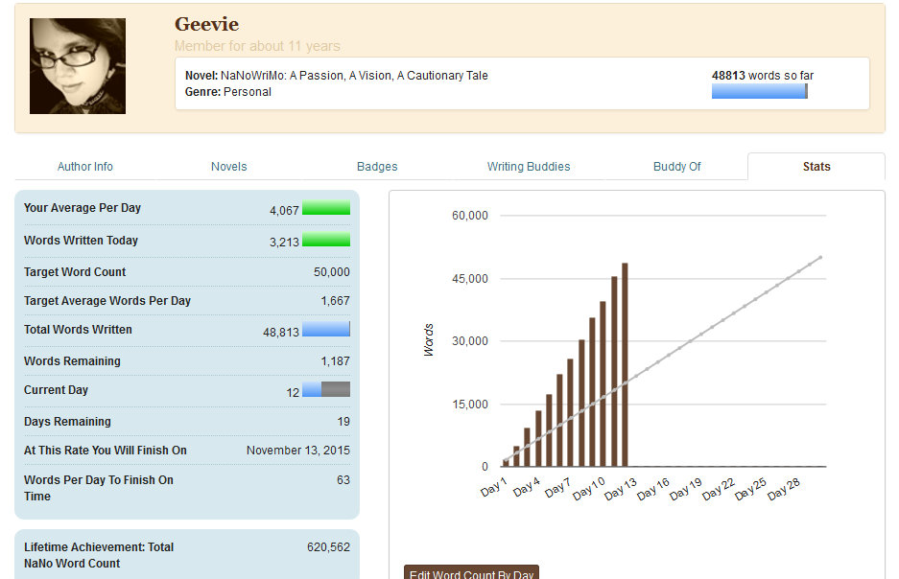Click the tallest chart bar for Day 12
The height and width of the screenshot is (579, 899).
[x=625, y=365]
